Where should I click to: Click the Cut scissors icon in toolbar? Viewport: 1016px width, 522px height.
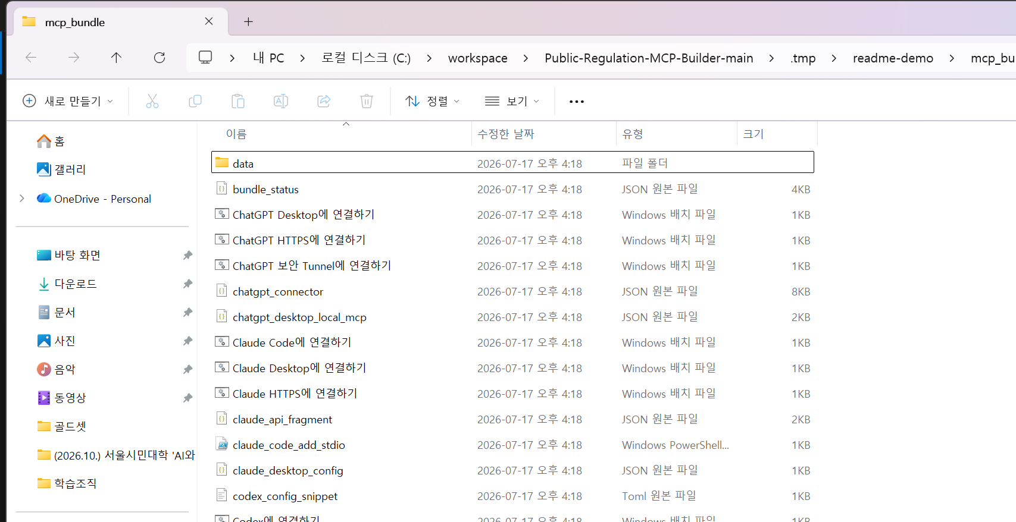click(x=152, y=101)
